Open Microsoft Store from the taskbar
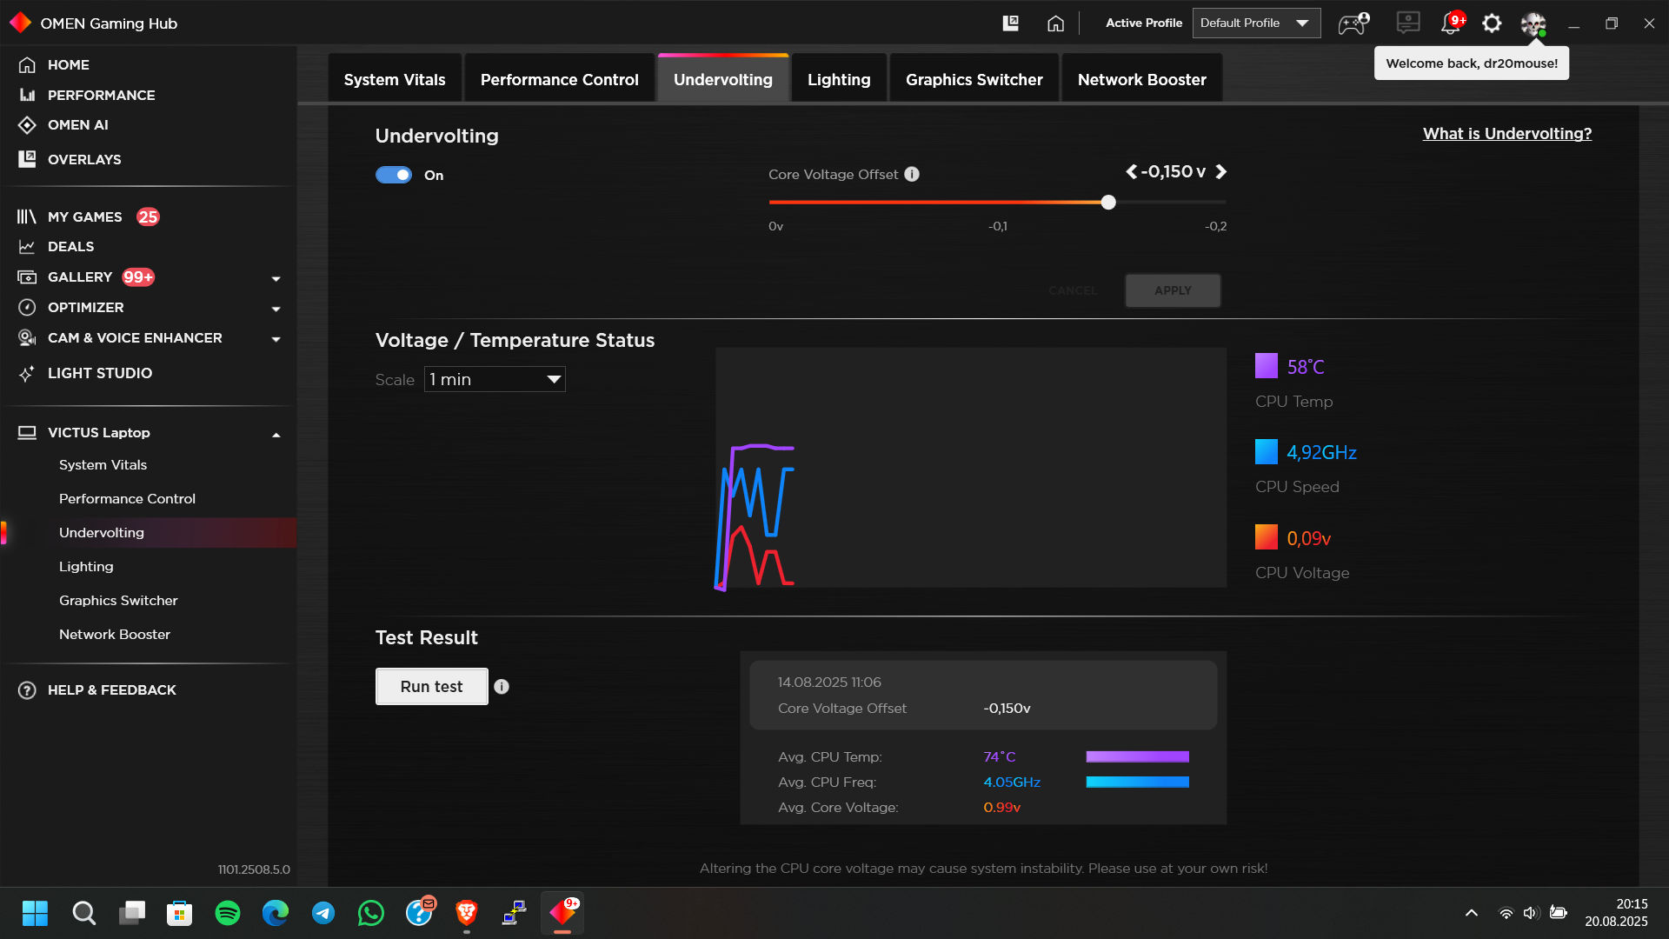Viewport: 1669px width, 939px height. [180, 913]
